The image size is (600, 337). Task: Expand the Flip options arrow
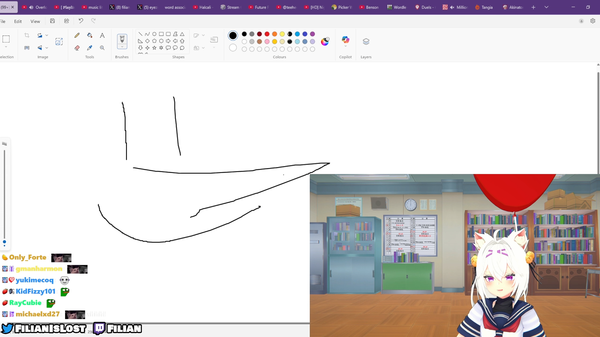pyautogui.click(x=47, y=48)
